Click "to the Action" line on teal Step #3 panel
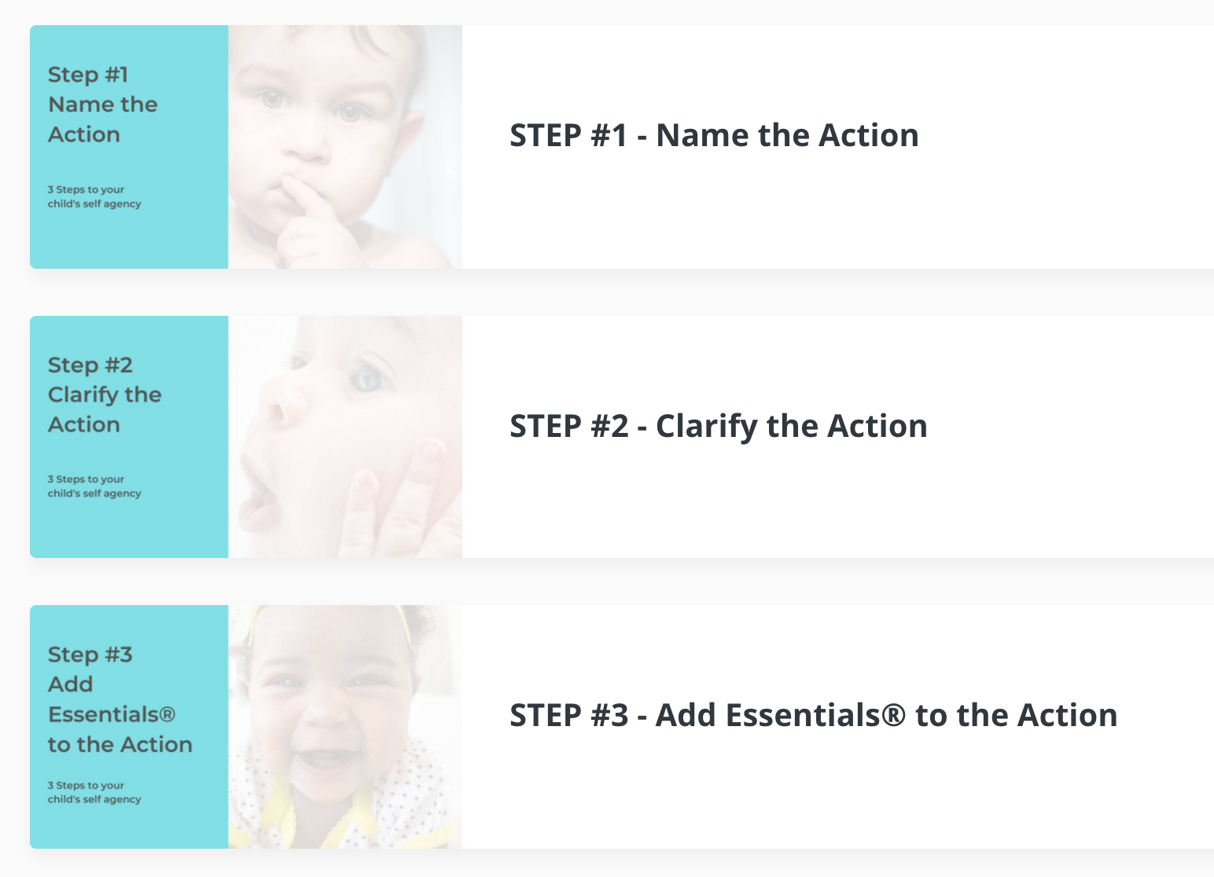This screenshot has width=1214, height=877. click(x=120, y=744)
